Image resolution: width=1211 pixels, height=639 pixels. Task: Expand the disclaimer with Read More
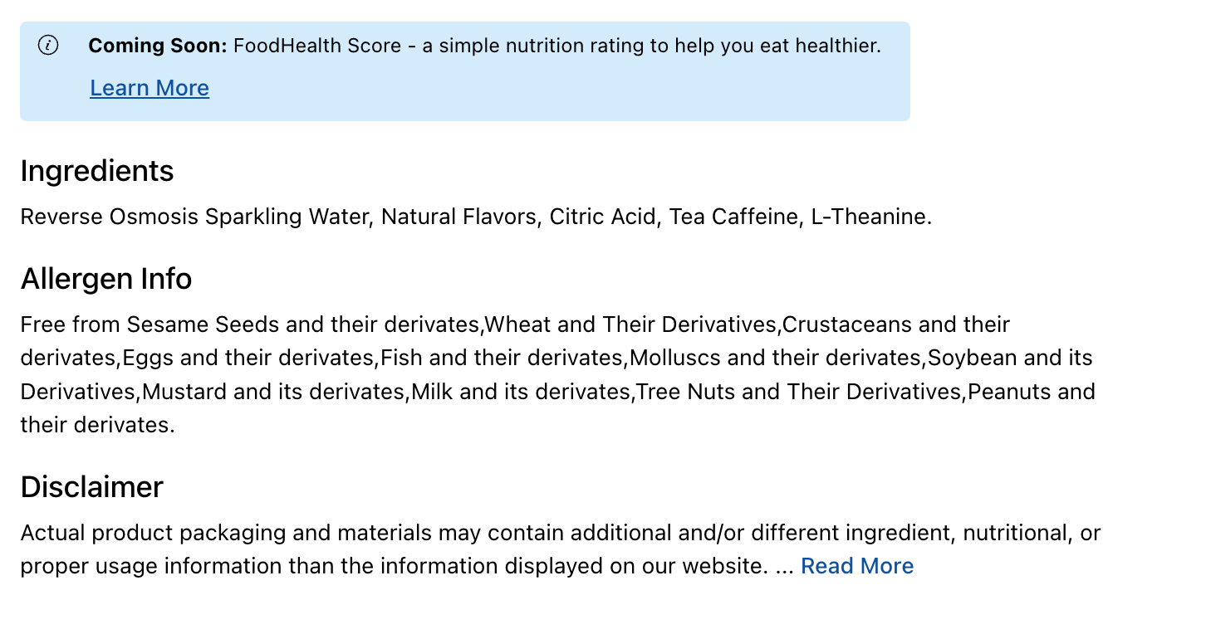pyautogui.click(x=856, y=566)
